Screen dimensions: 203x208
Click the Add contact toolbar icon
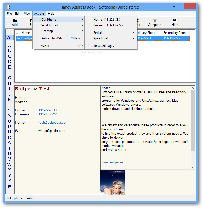15,22
